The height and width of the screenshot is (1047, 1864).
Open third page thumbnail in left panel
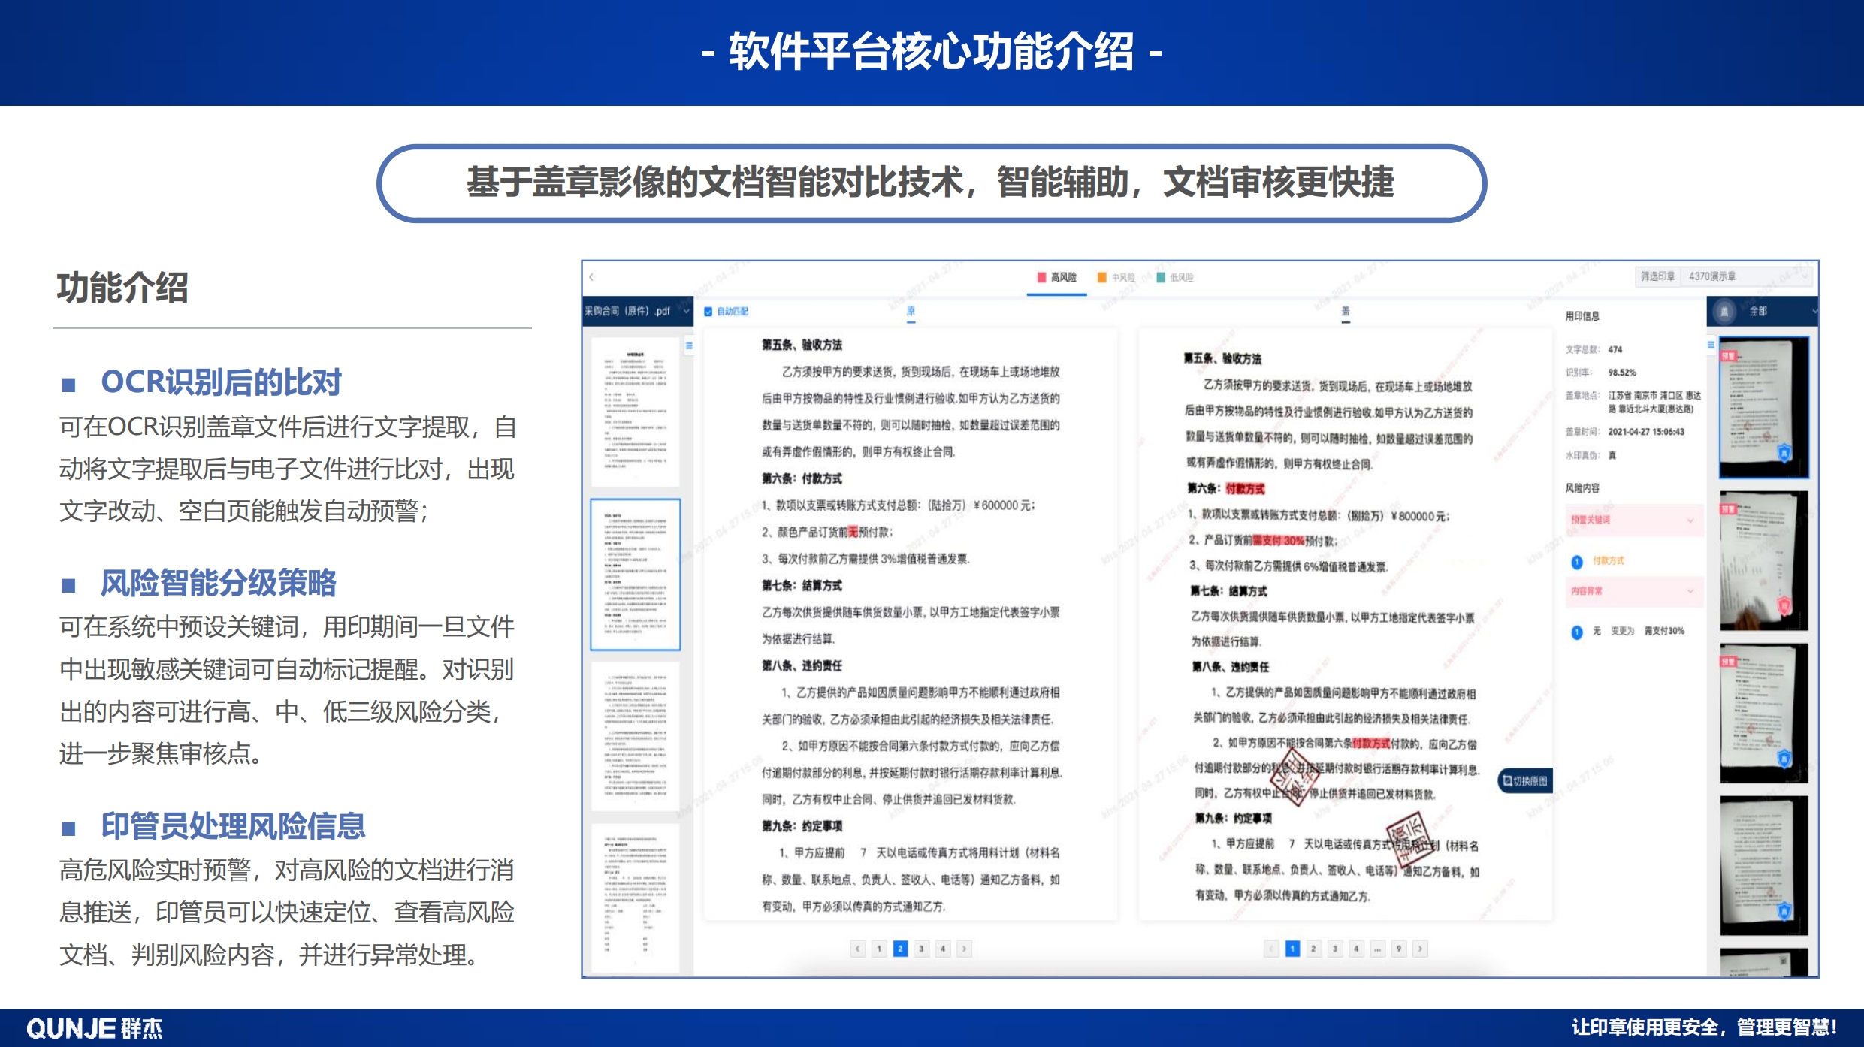coord(636,736)
